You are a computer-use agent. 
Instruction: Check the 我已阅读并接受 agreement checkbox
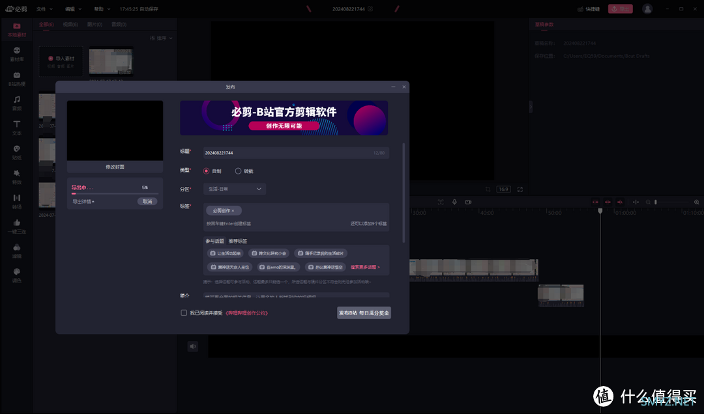coord(184,312)
